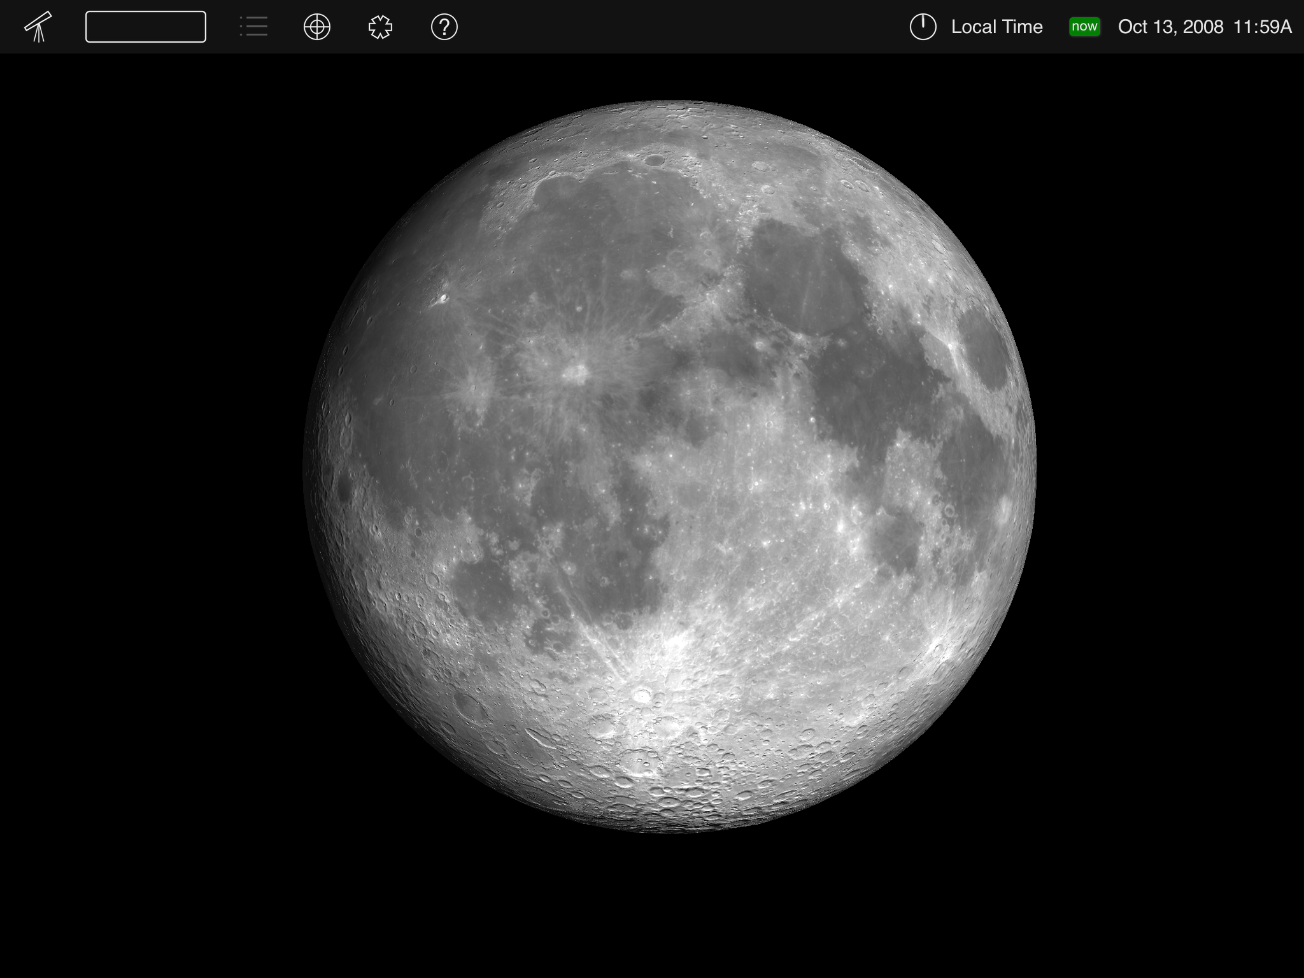Open help with the question mark icon
The width and height of the screenshot is (1304, 978).
[444, 27]
